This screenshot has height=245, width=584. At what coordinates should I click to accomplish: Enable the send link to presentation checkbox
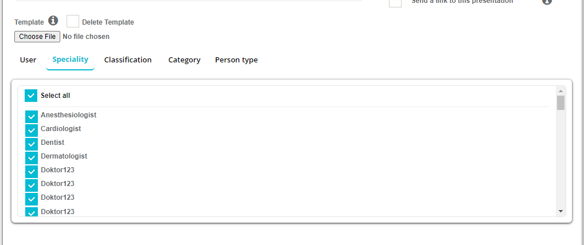click(x=395, y=2)
